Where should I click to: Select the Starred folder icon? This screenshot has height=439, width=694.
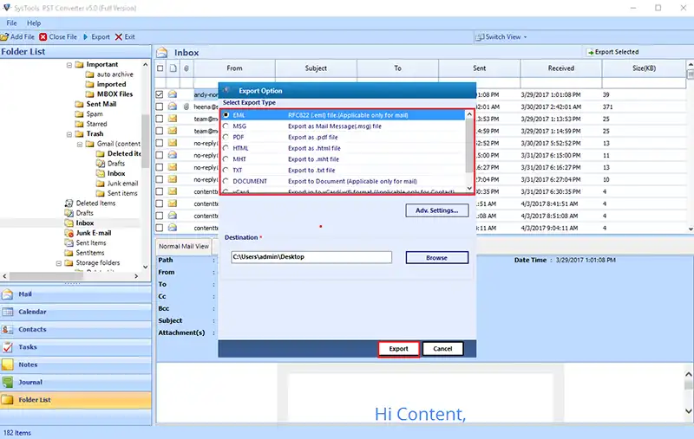point(79,124)
